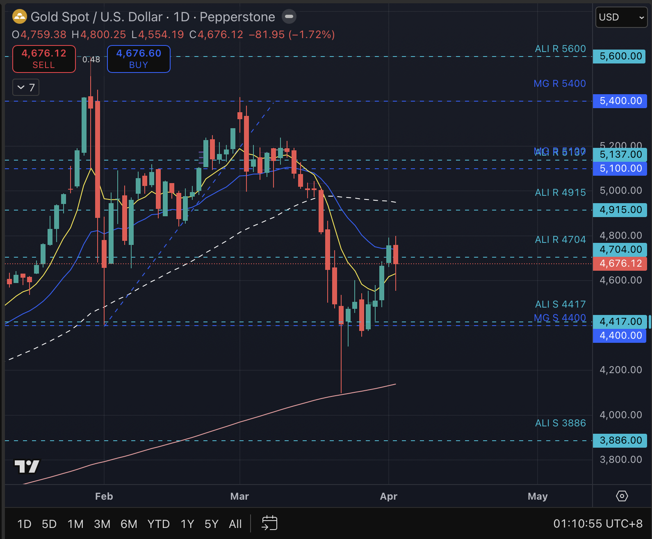This screenshot has height=539, width=652.
Task: Click the 3,886.00 support price label
Action: pos(620,440)
